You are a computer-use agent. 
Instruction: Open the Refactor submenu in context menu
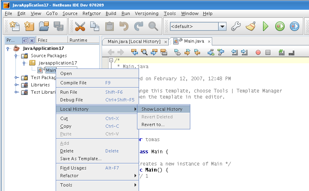[x=97, y=176]
